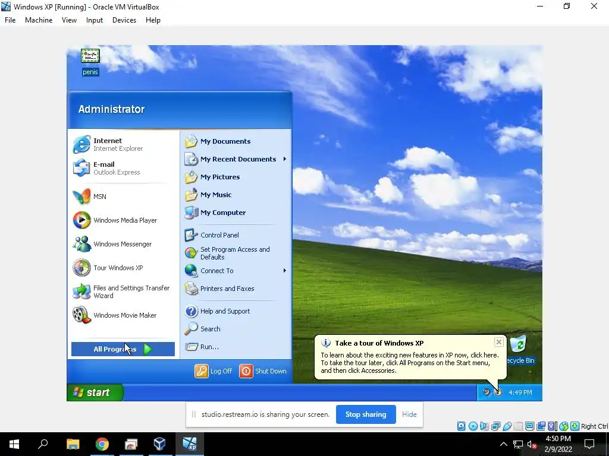The height and width of the screenshot is (456, 609).
Task: Open VirtualBox Machine menu
Action: pos(39,20)
